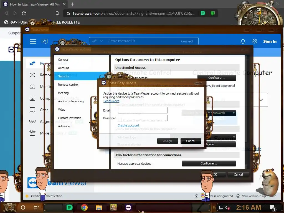Open the Account options category
284x213 pixels.
click(64, 68)
